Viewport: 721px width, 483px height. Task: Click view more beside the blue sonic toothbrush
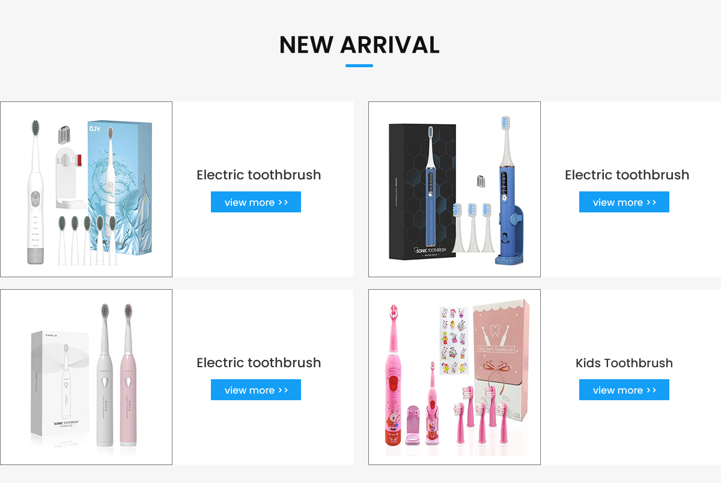pyautogui.click(x=624, y=202)
